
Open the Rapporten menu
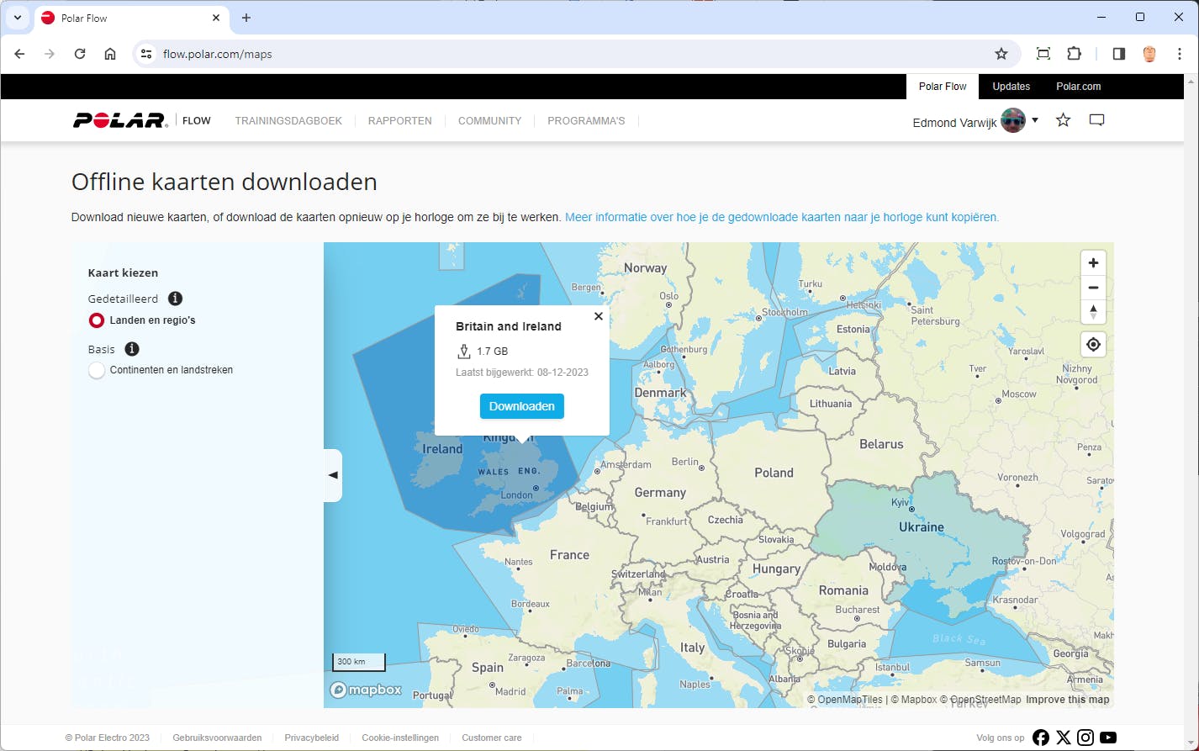400,121
